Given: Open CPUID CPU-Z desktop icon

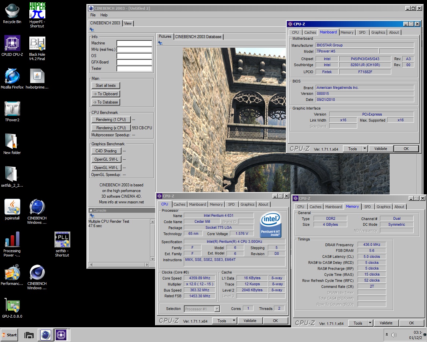Looking at the screenshot, I should pyautogui.click(x=12, y=46).
